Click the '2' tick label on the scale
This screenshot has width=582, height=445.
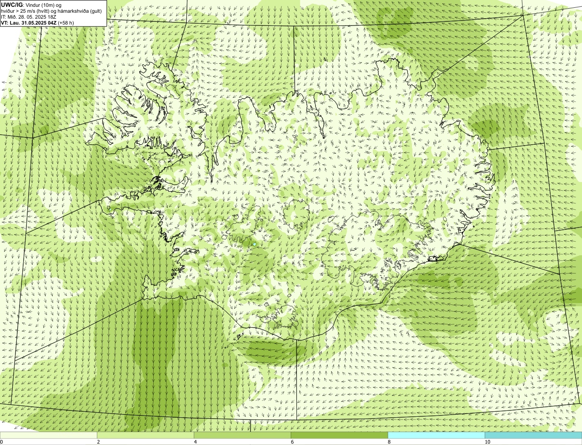click(98, 442)
